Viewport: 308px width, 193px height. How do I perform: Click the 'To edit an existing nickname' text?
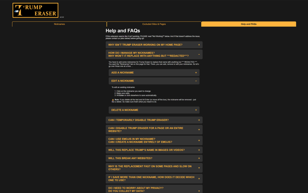click(x=123, y=87)
